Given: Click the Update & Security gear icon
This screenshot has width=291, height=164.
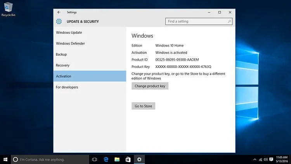Looking at the screenshot, I should click(x=59, y=21).
